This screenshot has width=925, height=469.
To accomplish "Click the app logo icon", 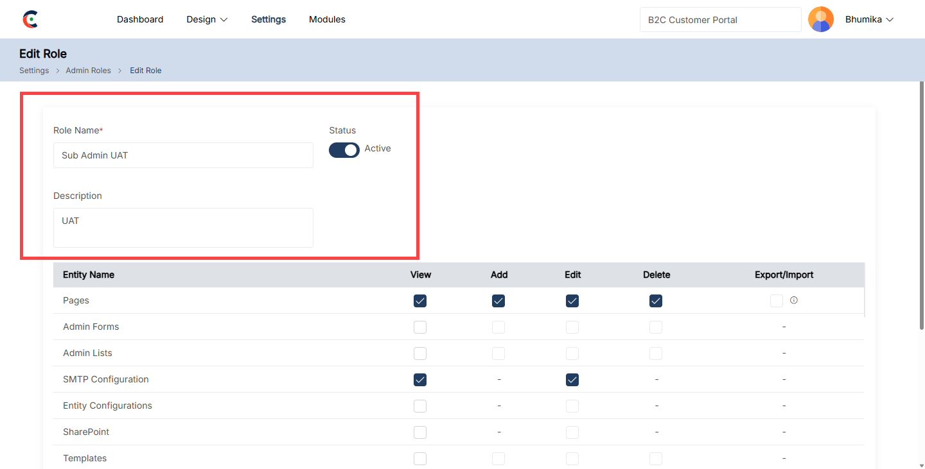I will click(30, 19).
